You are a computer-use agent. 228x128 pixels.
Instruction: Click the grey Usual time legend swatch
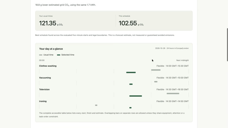pyautogui.click(x=41, y=55)
